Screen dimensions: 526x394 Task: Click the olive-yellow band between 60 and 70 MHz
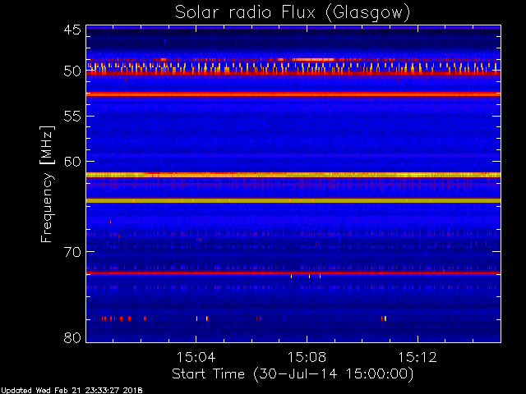293,200
